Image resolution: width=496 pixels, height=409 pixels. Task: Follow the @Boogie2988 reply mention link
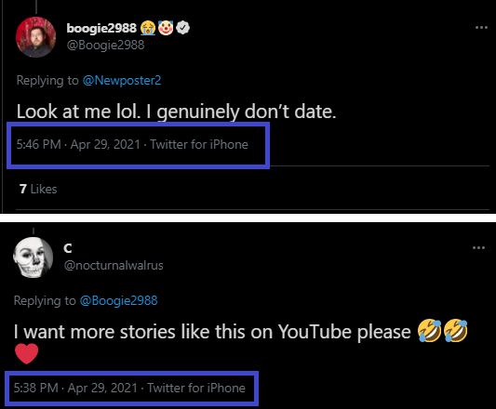(x=118, y=300)
